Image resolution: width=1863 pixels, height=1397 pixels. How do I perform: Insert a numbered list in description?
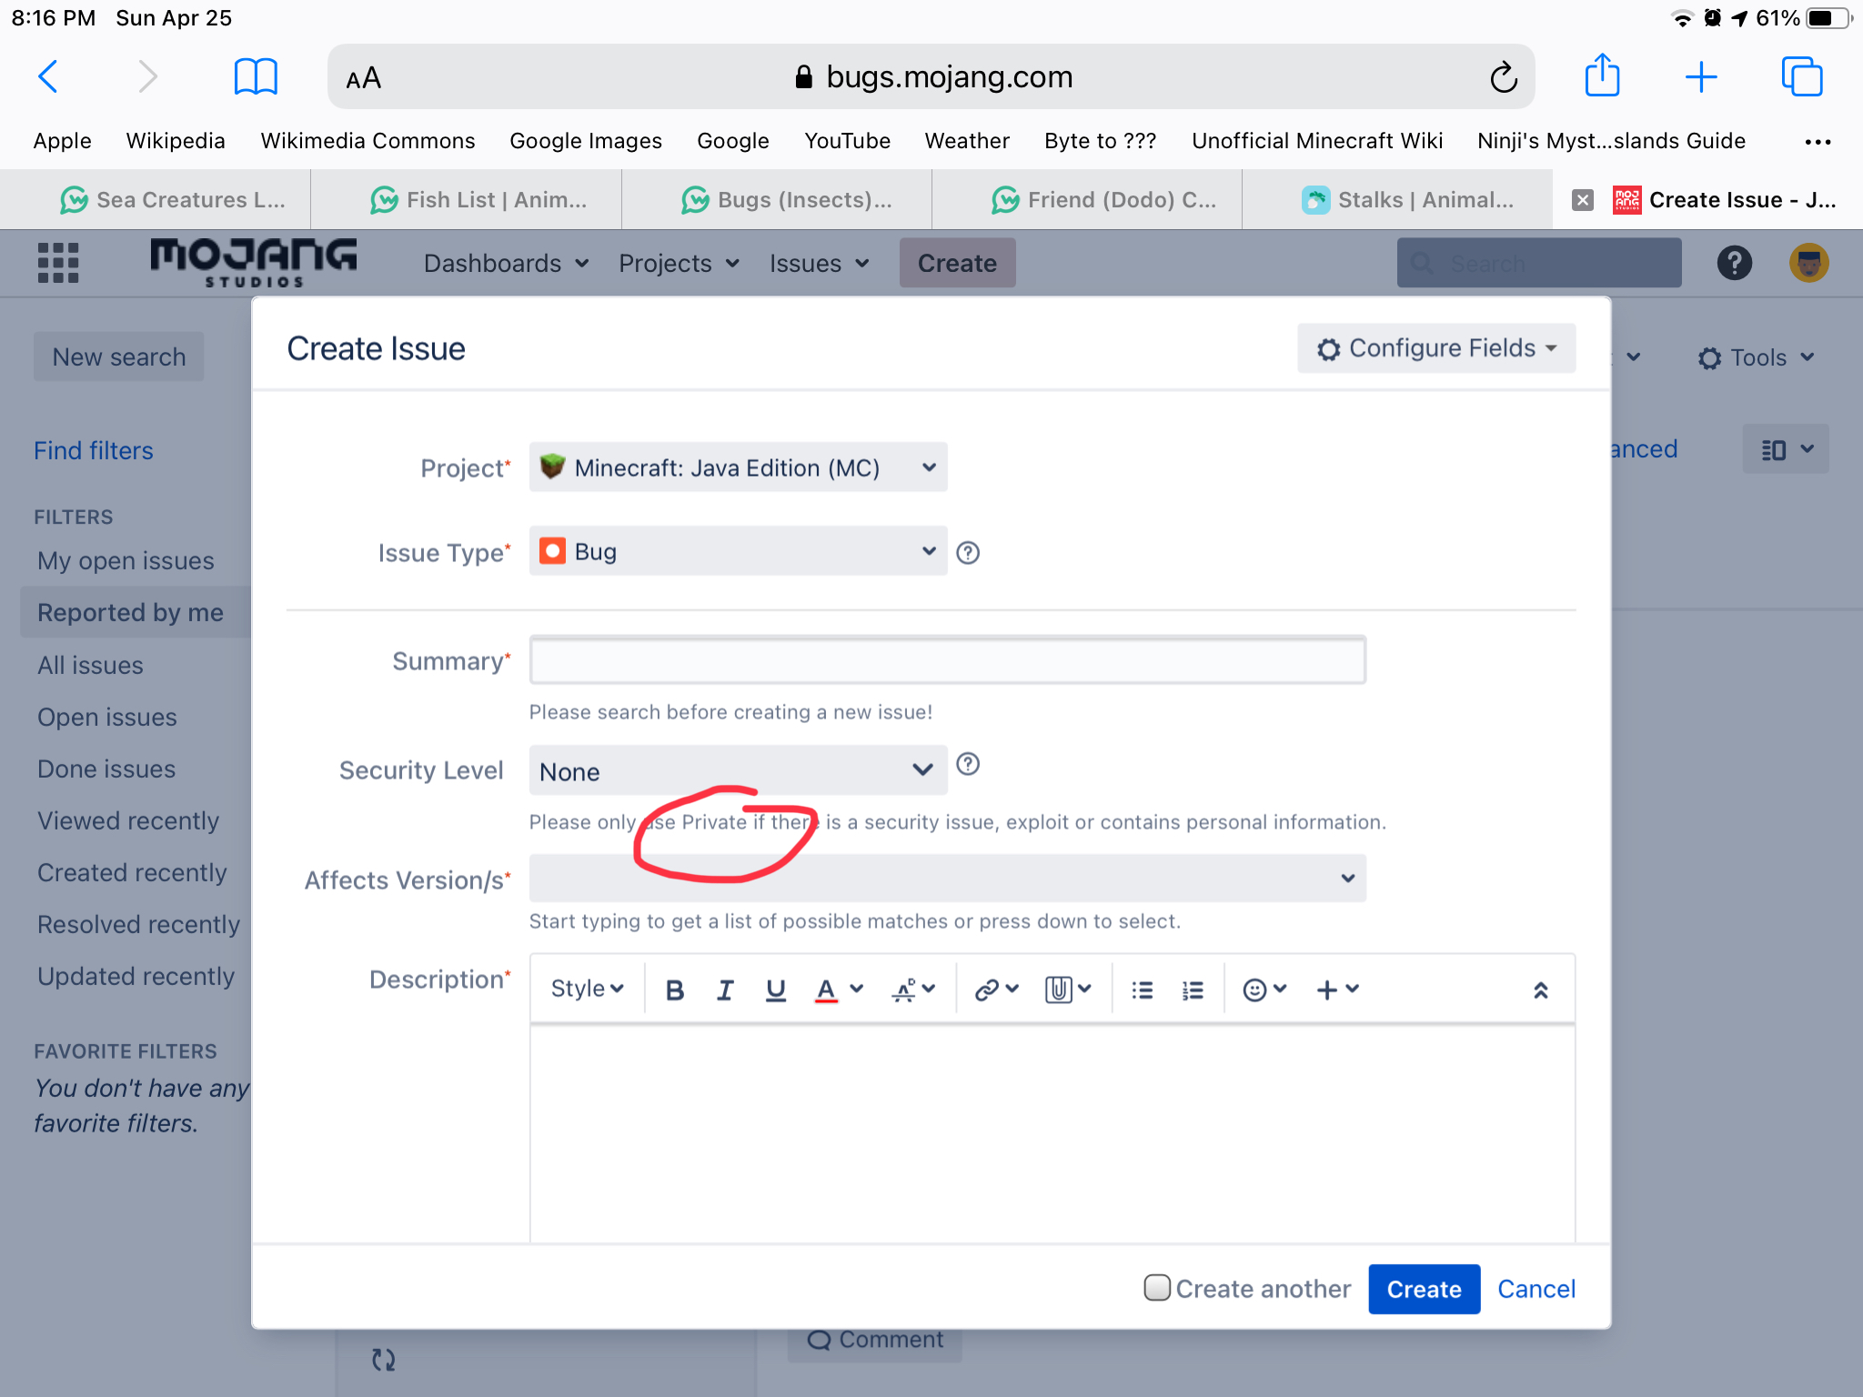(1193, 990)
